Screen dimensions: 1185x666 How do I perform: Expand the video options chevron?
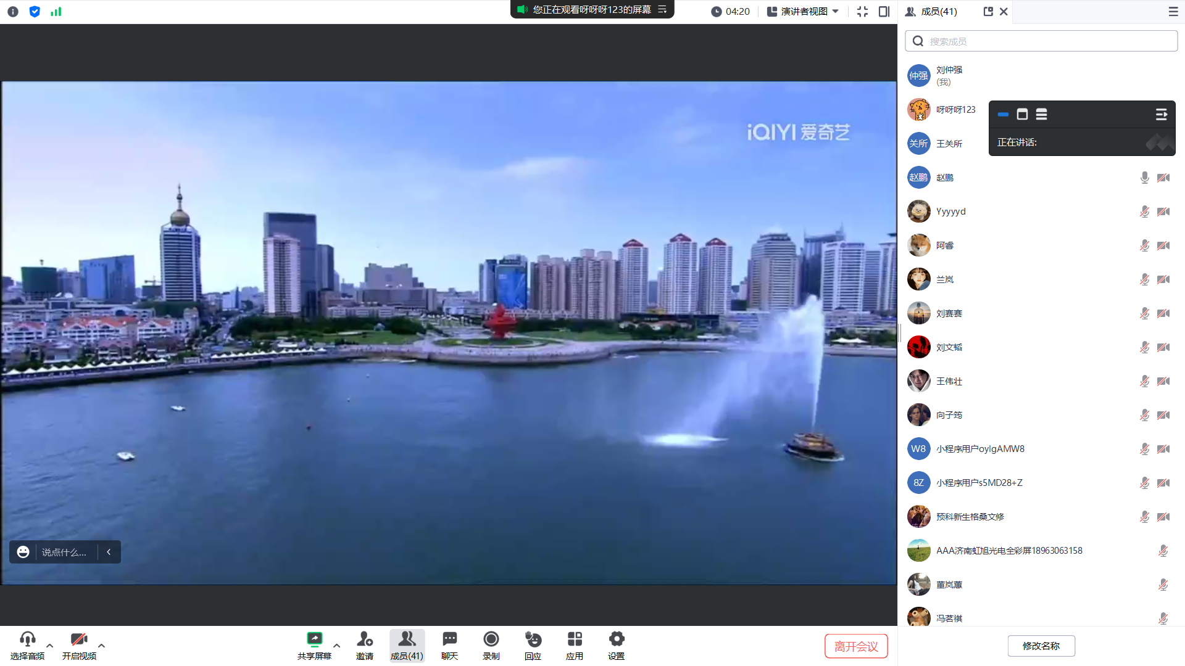pyautogui.click(x=102, y=646)
